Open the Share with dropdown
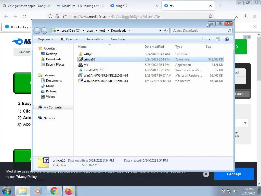The image size is (261, 196). point(94,39)
